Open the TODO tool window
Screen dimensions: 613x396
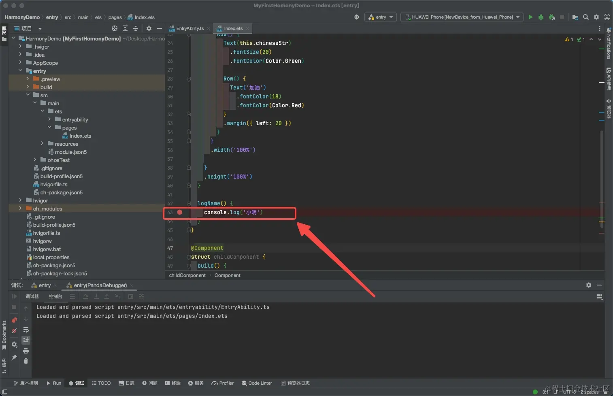tap(101, 383)
